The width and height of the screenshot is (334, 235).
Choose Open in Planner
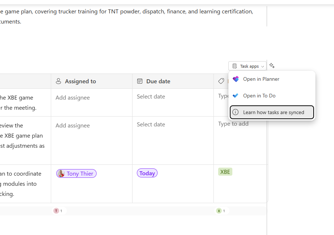[261, 79]
